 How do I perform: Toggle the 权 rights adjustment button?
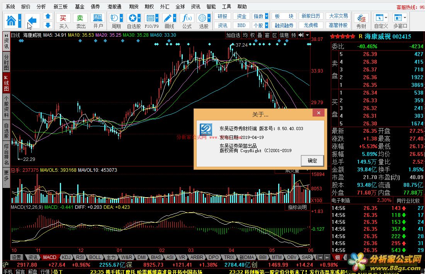(252, 35)
